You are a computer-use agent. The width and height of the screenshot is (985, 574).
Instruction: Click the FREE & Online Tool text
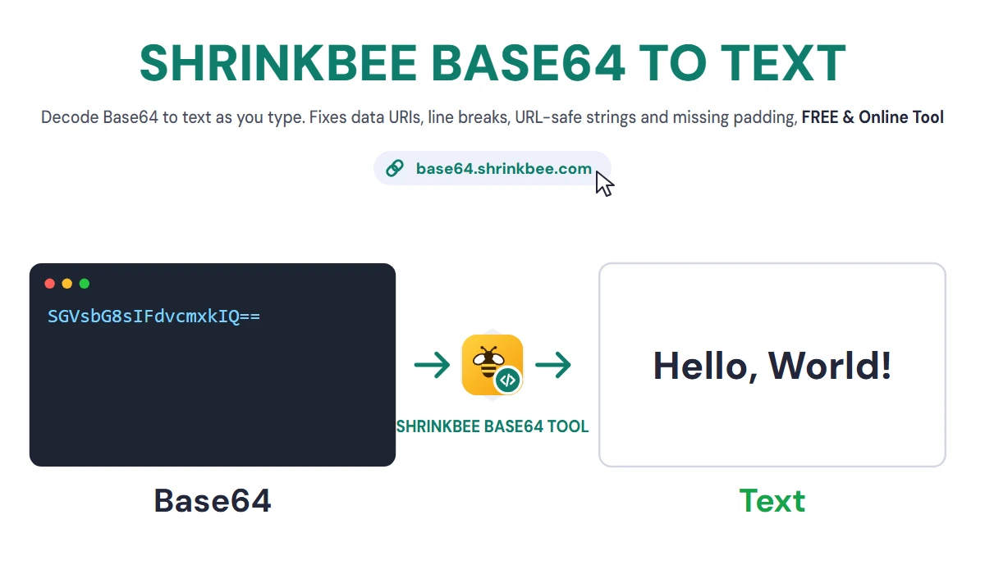click(x=873, y=117)
